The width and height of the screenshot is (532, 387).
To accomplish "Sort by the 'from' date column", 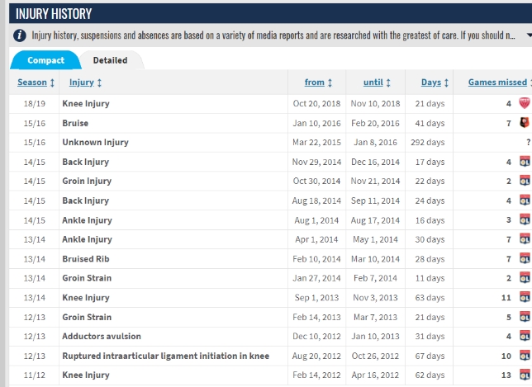I will [319, 83].
